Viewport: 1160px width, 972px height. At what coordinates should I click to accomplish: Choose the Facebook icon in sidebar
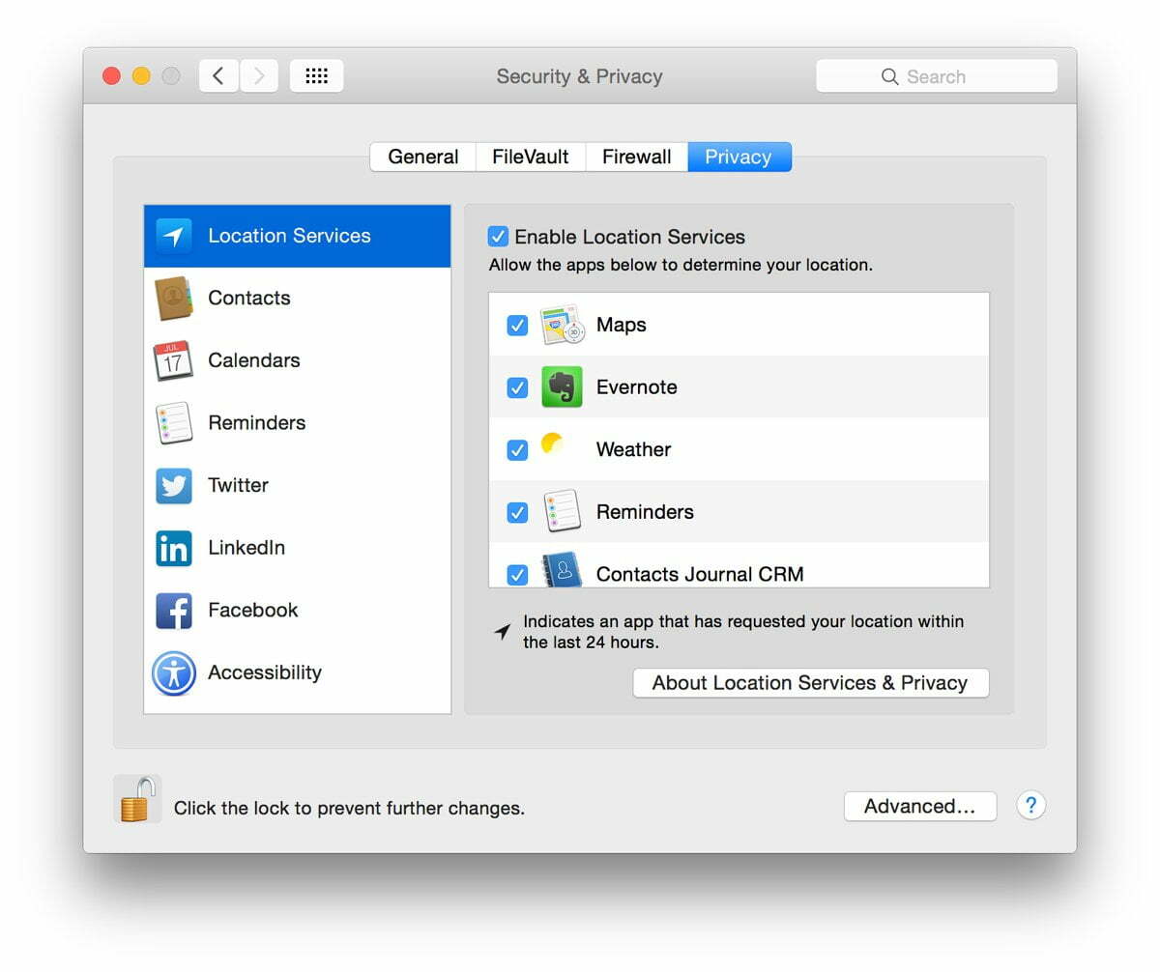click(173, 610)
